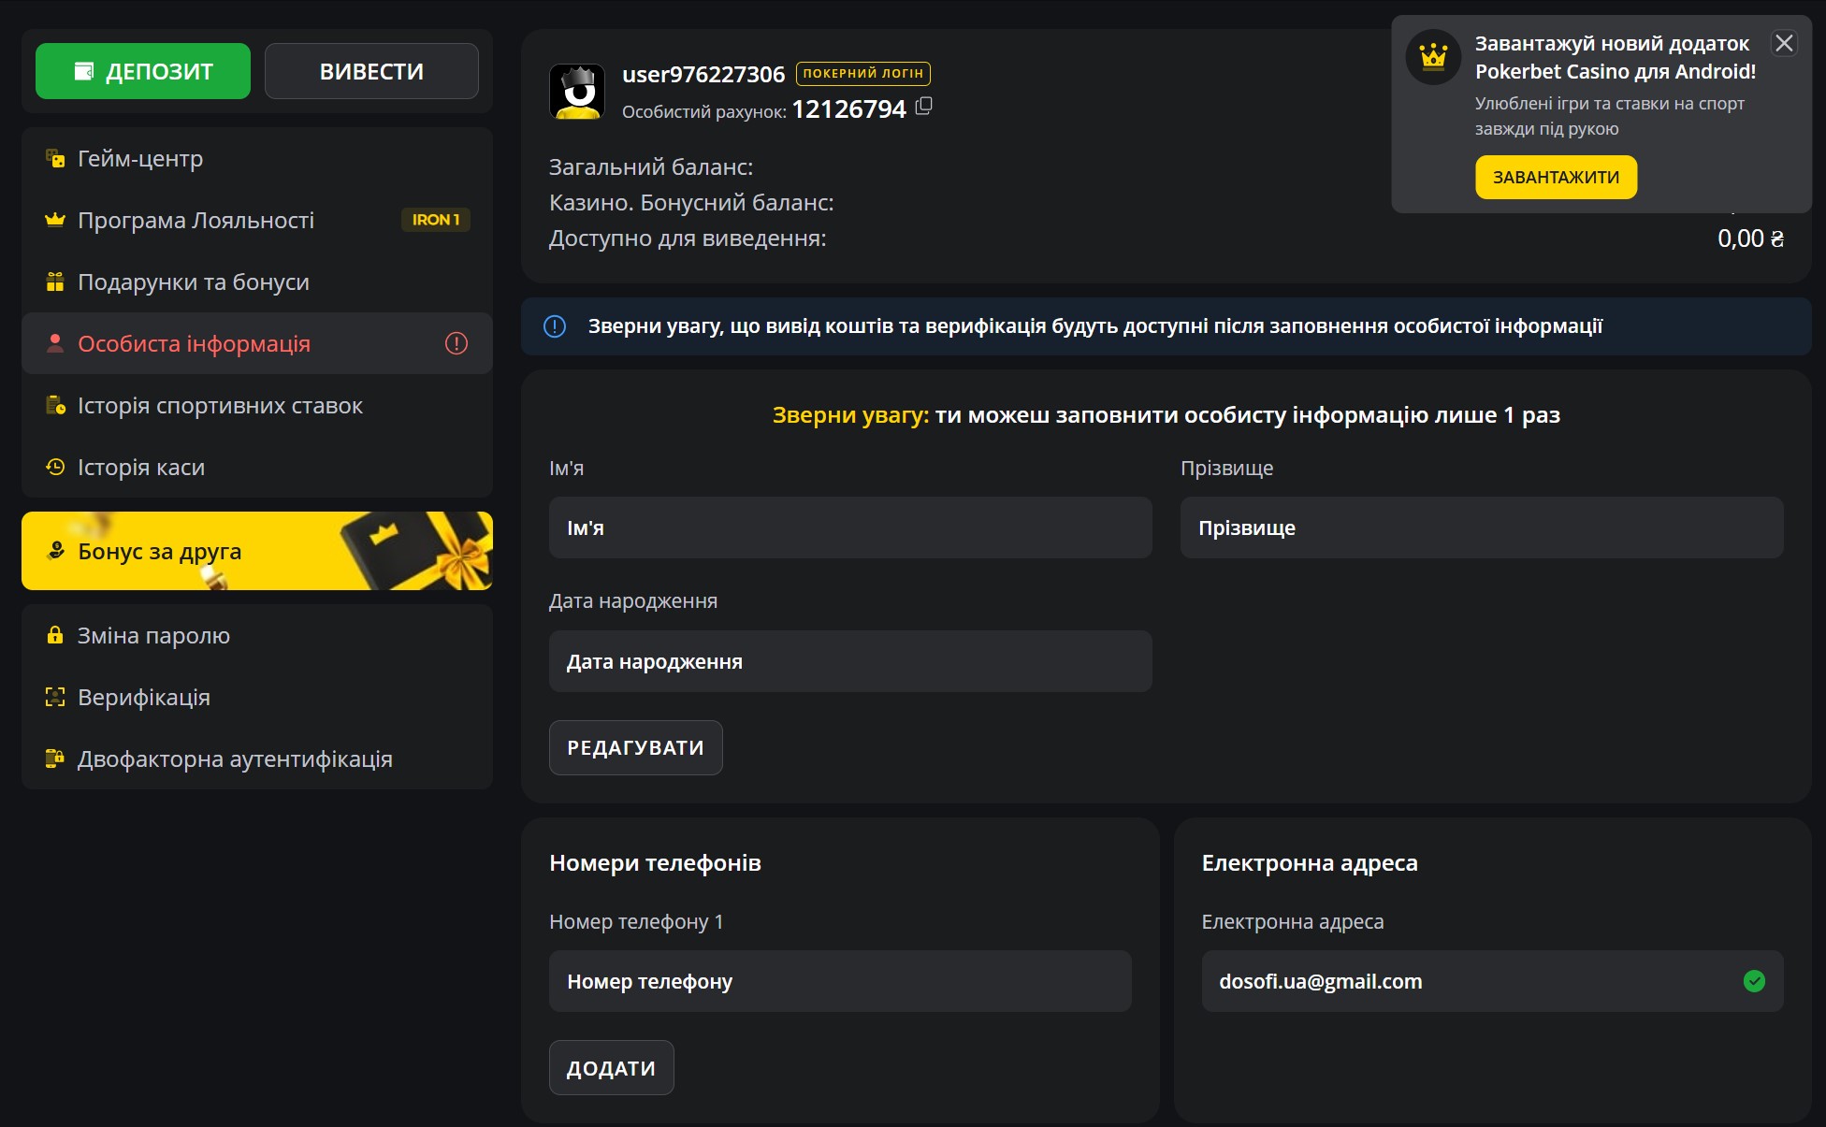
Task: Open Подарунки та бонуси section
Action: [x=193, y=282]
